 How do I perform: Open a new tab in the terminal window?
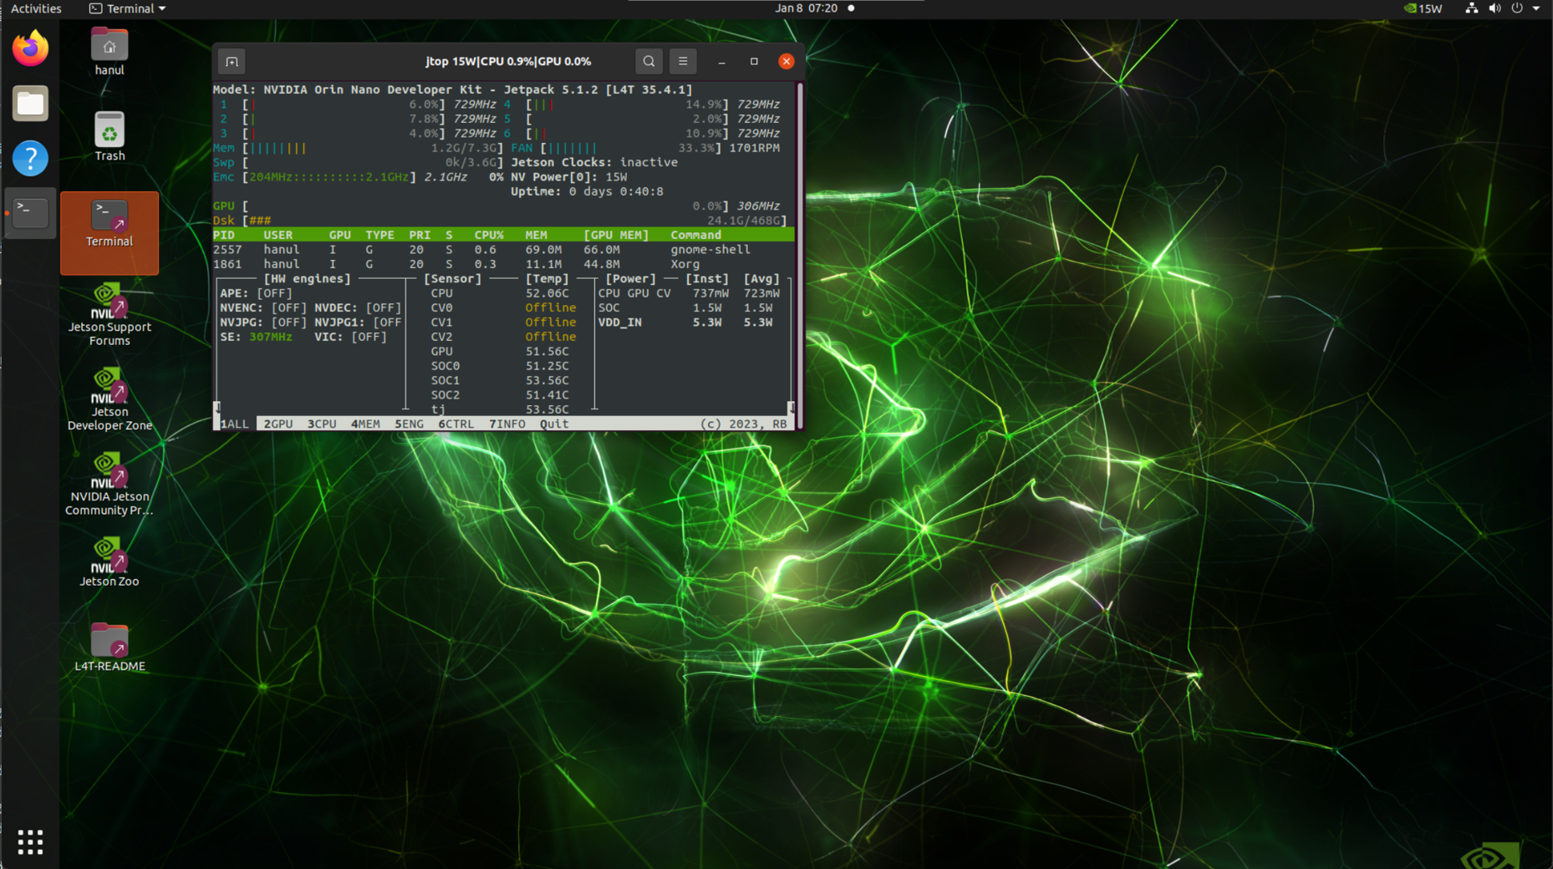click(232, 61)
